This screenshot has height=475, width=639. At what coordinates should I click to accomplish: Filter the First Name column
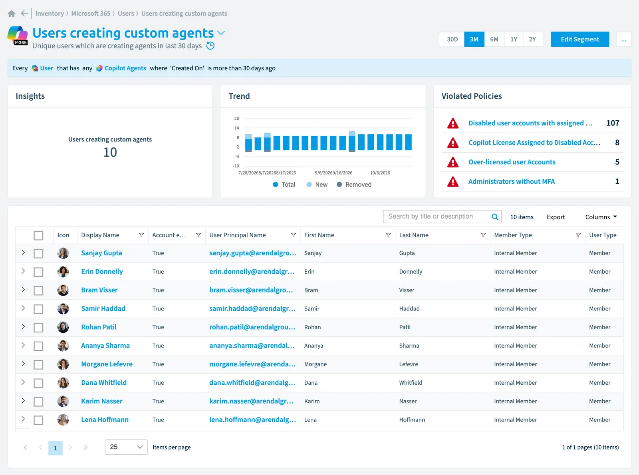point(388,235)
